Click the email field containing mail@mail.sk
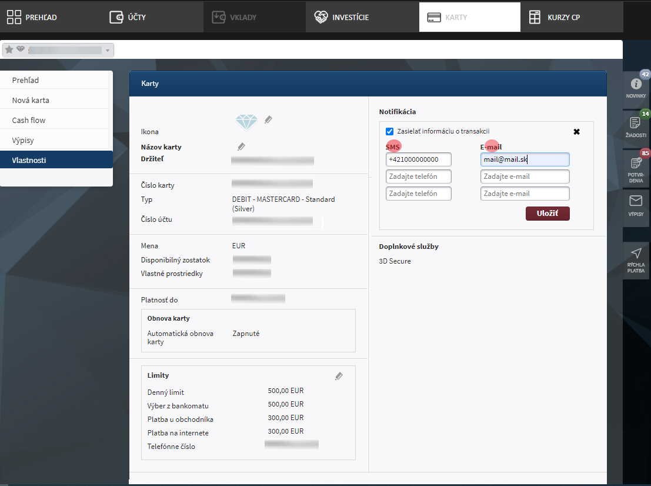The height and width of the screenshot is (486, 651). click(x=525, y=159)
